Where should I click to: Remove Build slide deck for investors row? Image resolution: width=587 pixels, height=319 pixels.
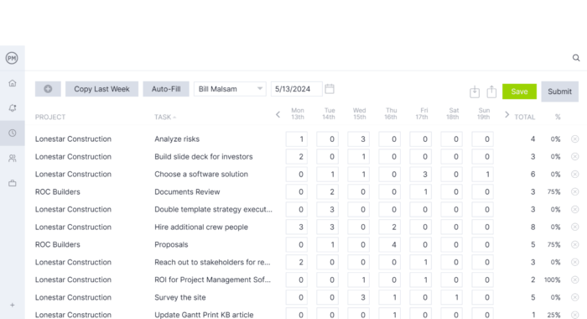[575, 157]
